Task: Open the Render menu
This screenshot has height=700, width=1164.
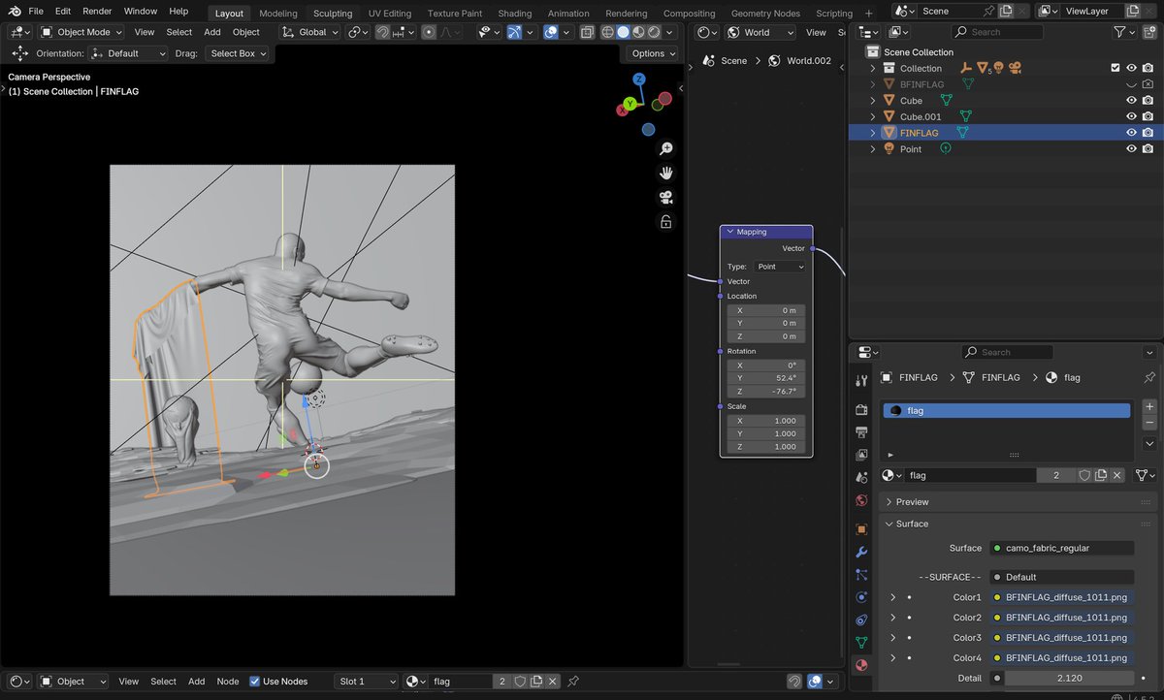Action: (x=97, y=12)
